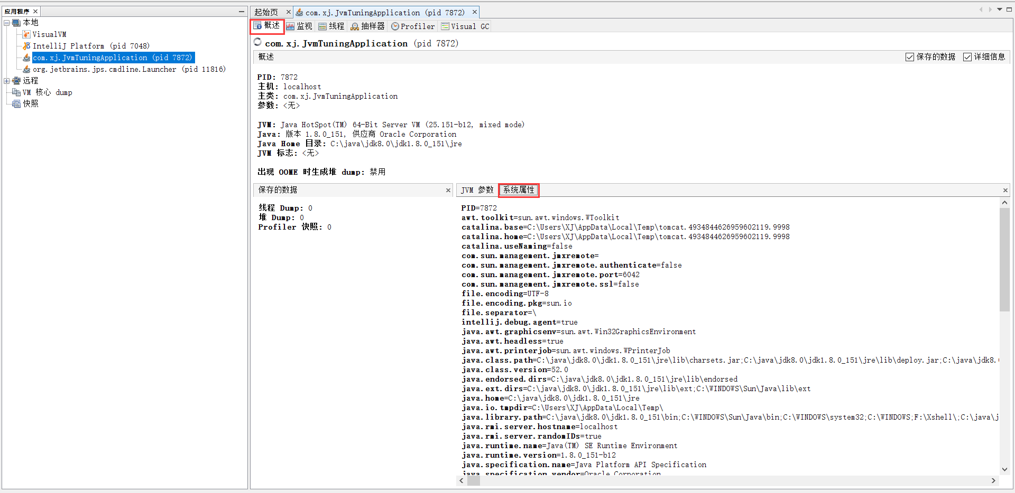Click 'intellij.debug.agent=true' property line
1015x493 pixels.
point(520,322)
